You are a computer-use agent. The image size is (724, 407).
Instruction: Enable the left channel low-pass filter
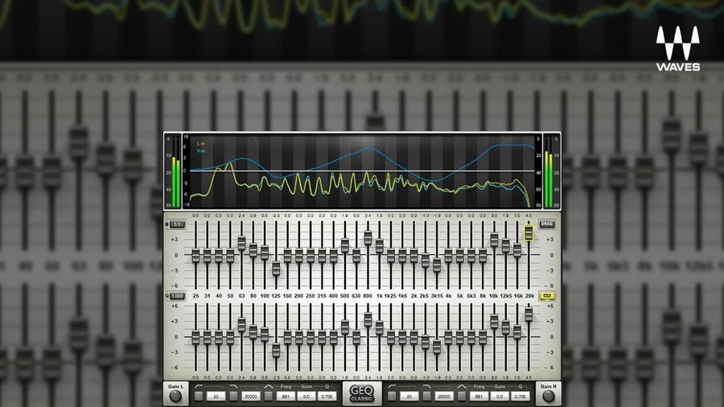coord(233,396)
